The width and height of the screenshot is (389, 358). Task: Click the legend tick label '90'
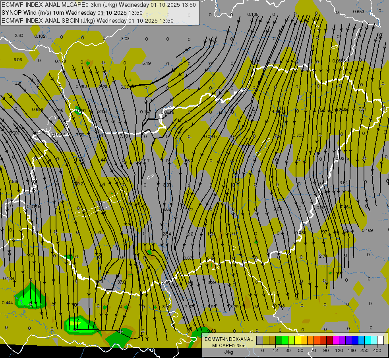[326, 350]
